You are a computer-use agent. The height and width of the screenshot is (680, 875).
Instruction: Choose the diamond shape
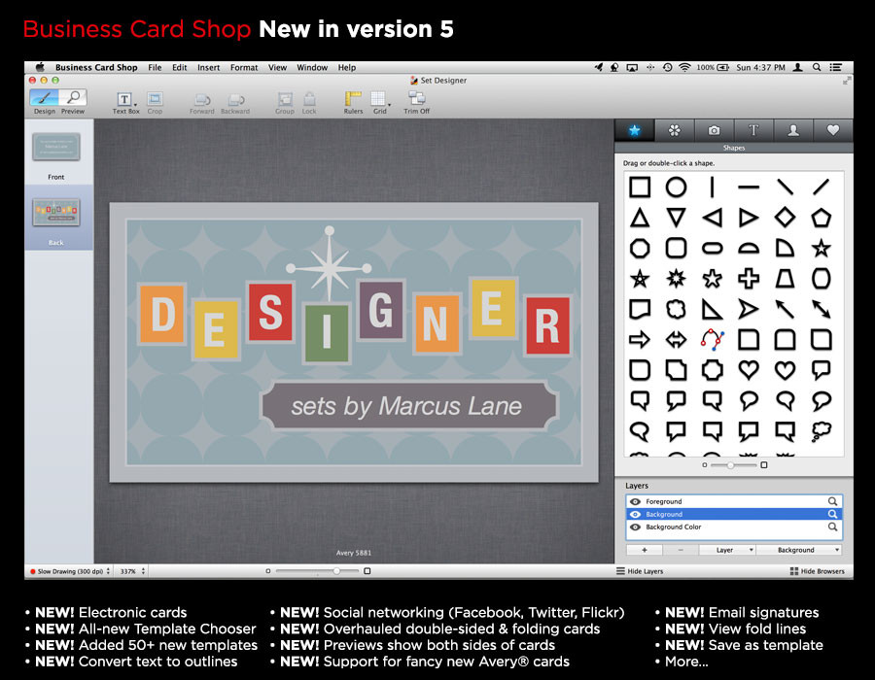click(x=785, y=218)
